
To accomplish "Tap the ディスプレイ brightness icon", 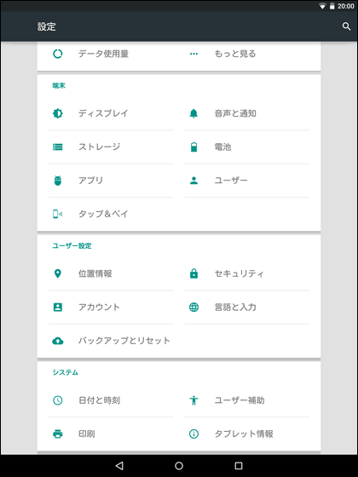I will tap(58, 113).
